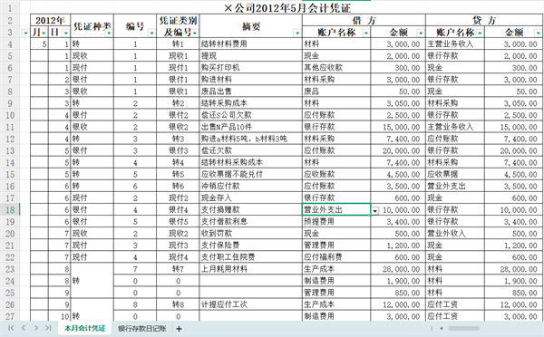The image size is (544, 337).
Task: Open filter arrow on 日 column
Action: click(66, 33)
